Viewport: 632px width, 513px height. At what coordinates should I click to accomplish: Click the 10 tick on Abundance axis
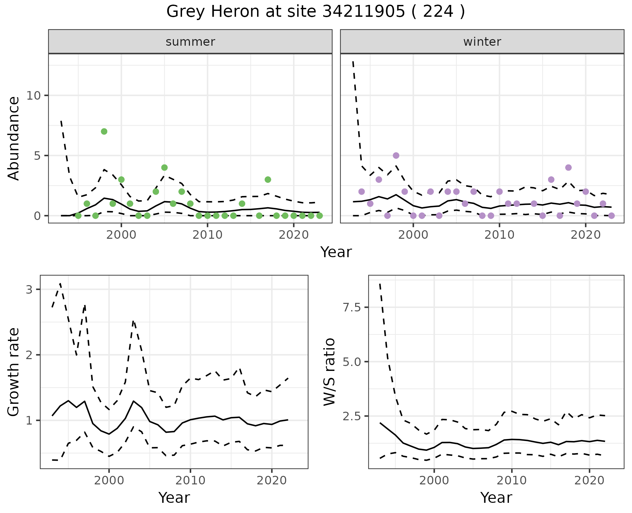tap(33, 96)
